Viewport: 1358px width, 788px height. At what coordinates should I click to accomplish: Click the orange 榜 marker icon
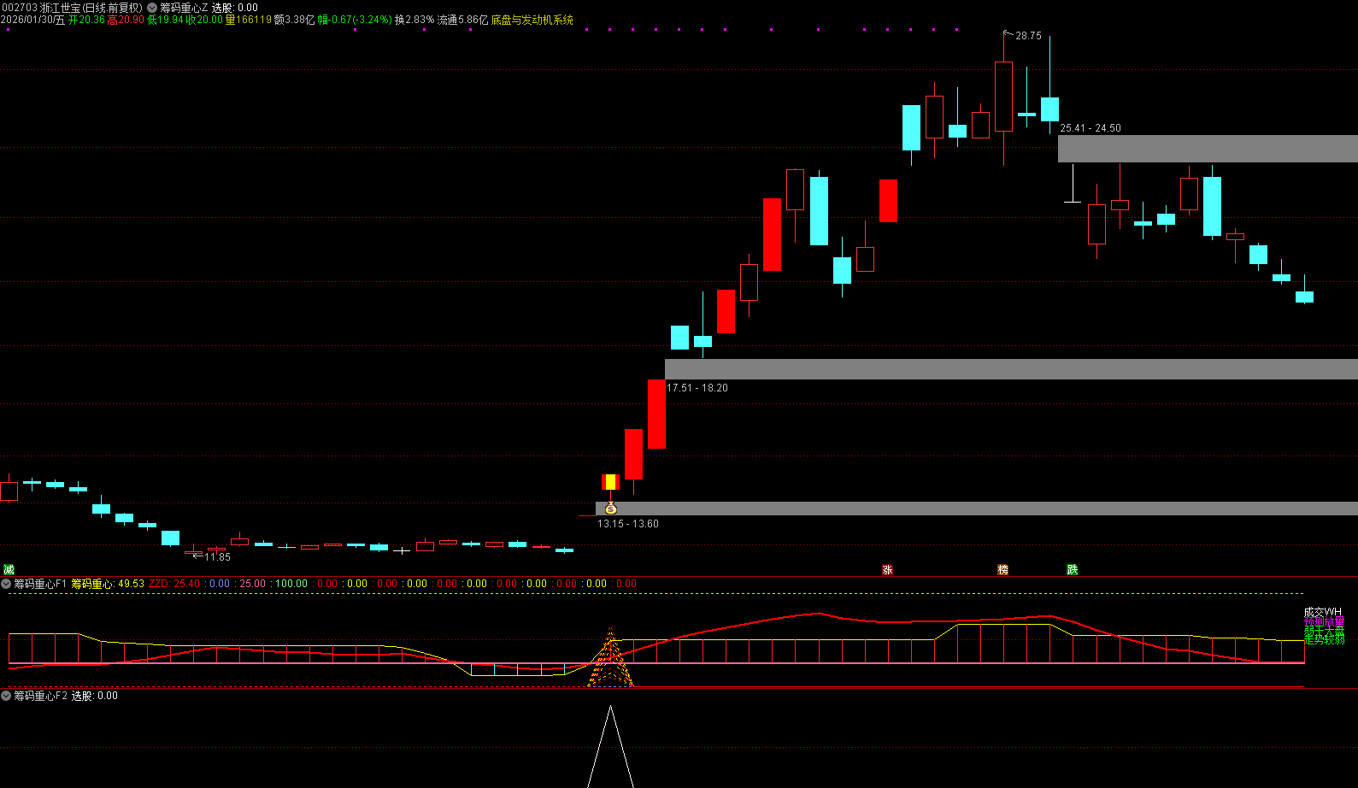pyautogui.click(x=1003, y=569)
